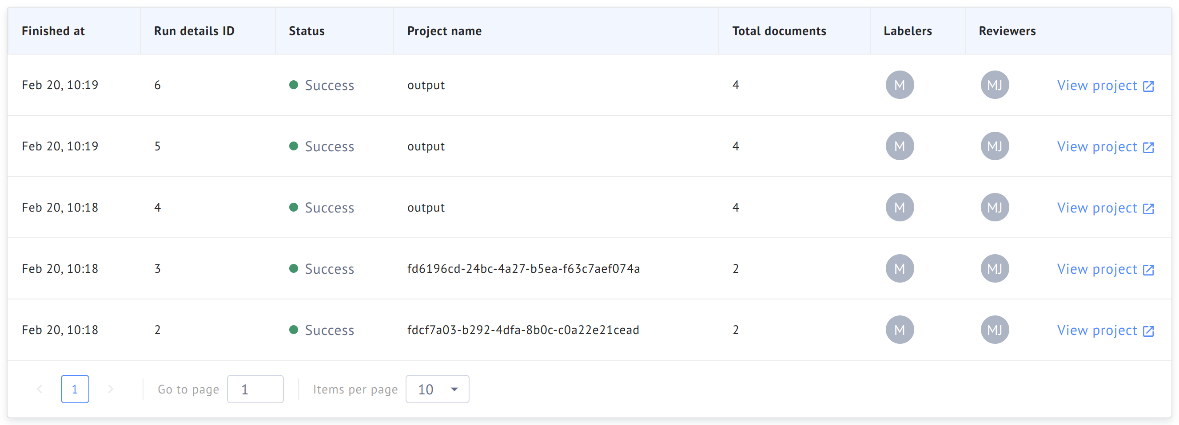Click inside the Go to page input field
1179x425 pixels.
pyautogui.click(x=255, y=389)
